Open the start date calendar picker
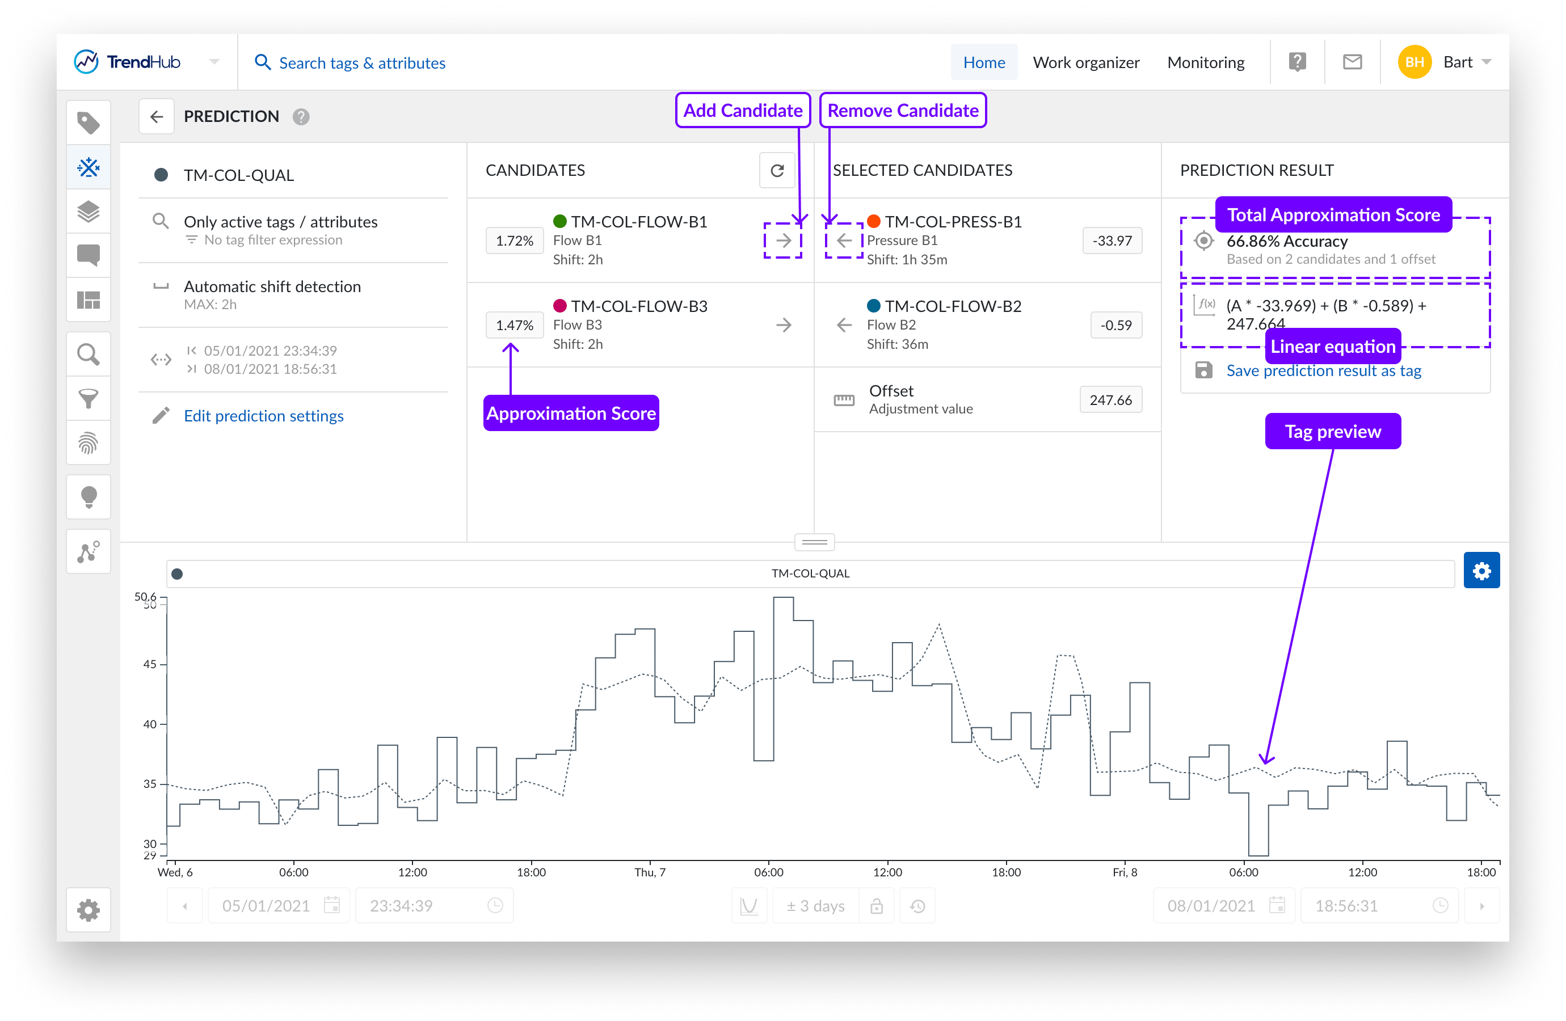This screenshot has height=1021, width=1566. [x=332, y=906]
